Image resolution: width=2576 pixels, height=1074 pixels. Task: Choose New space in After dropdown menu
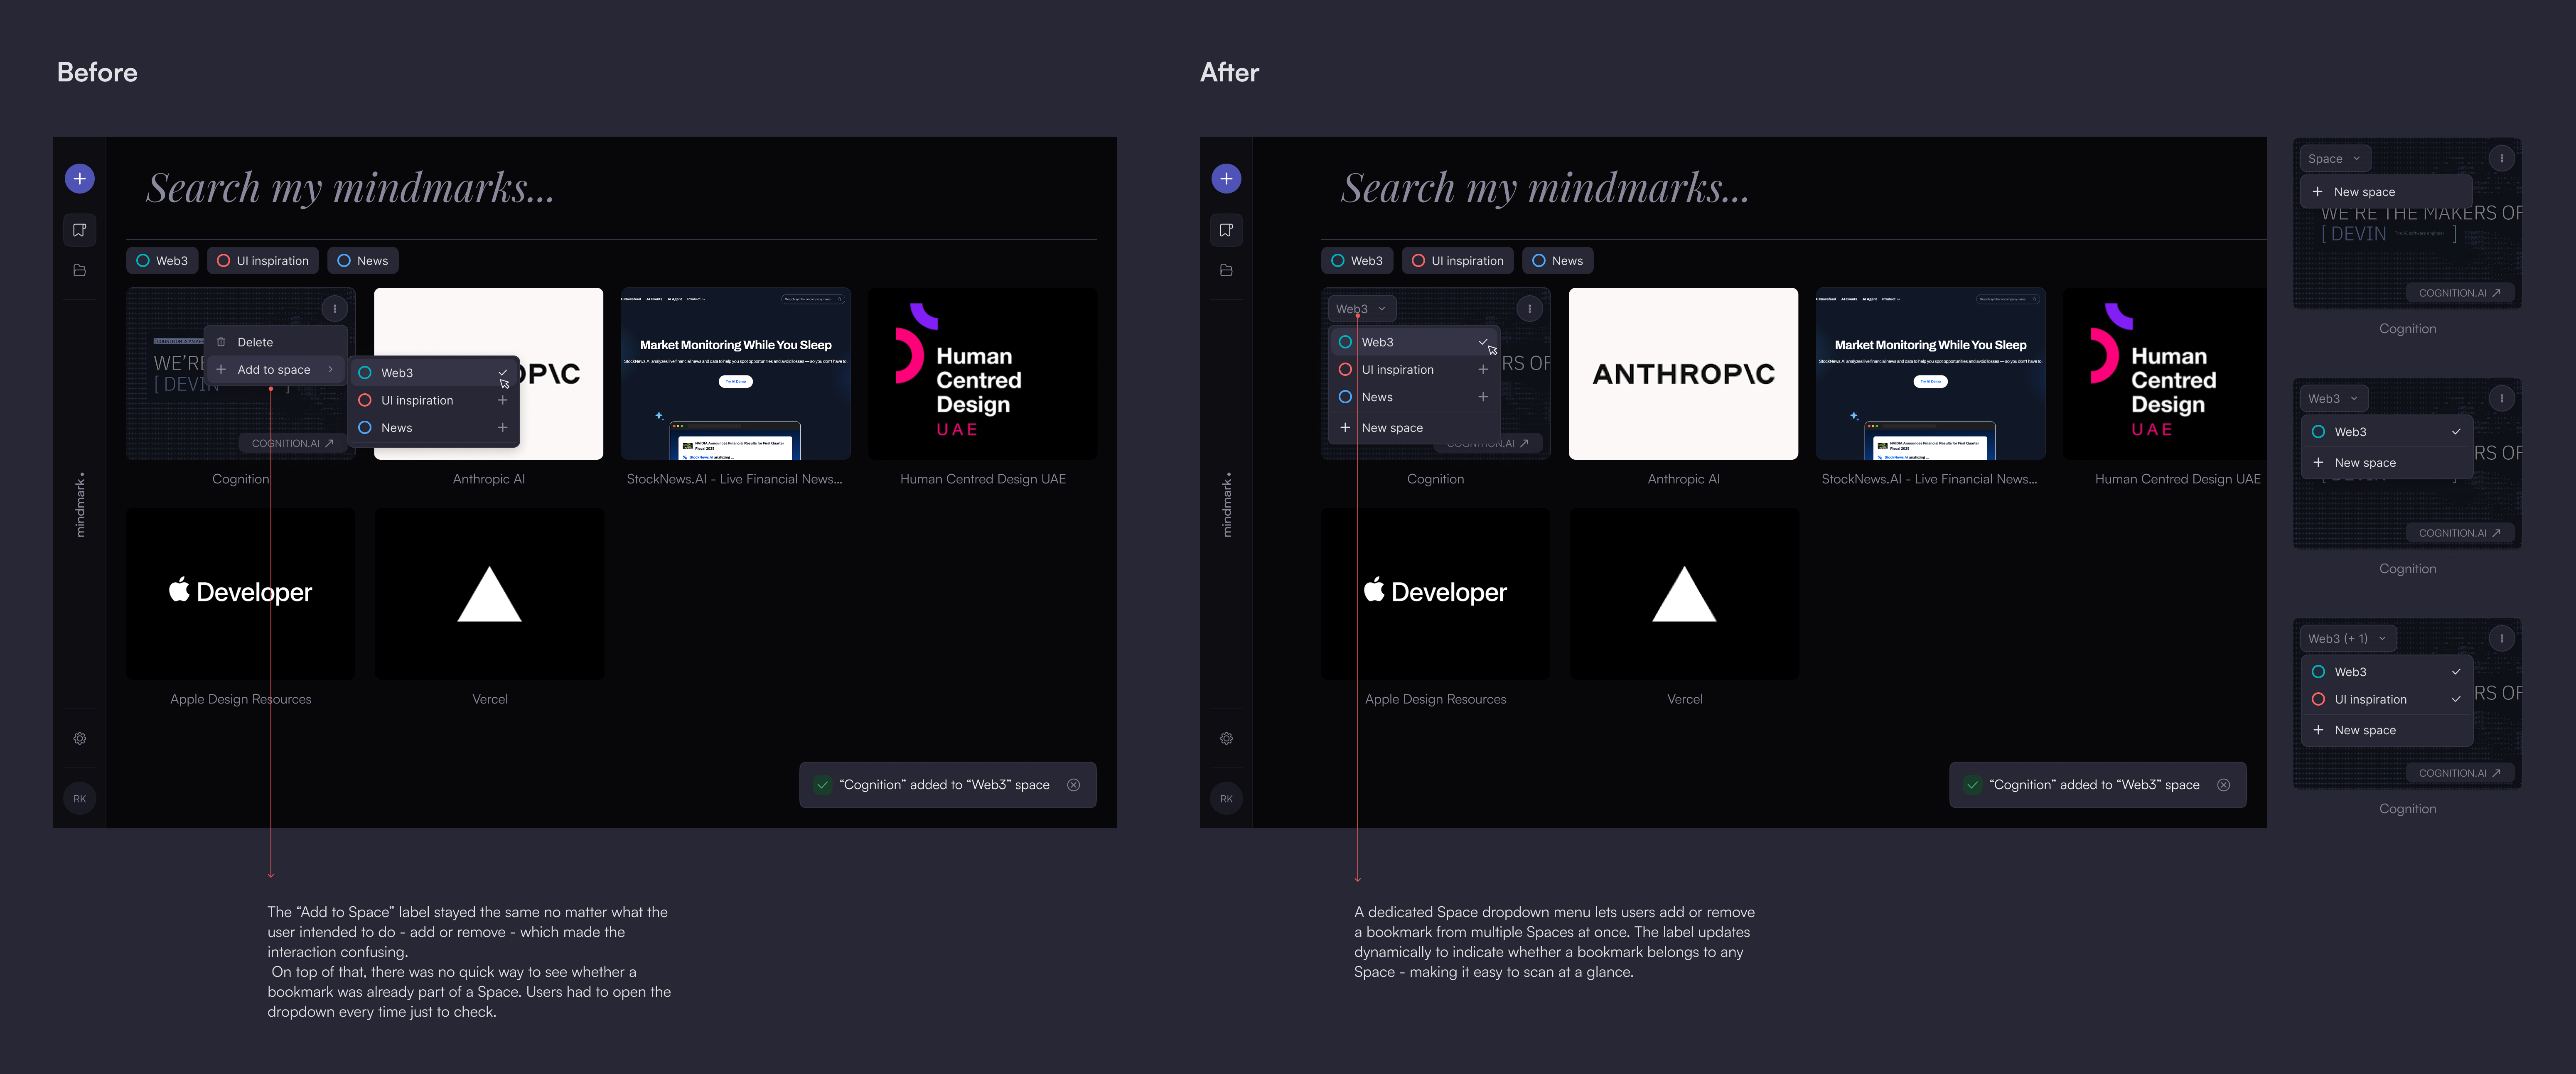[x=1391, y=428]
